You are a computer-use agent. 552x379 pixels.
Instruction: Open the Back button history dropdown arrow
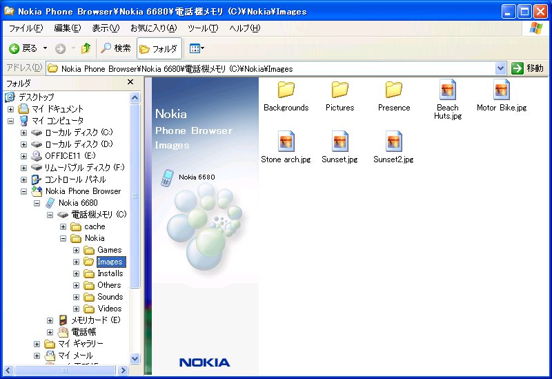tap(45, 48)
